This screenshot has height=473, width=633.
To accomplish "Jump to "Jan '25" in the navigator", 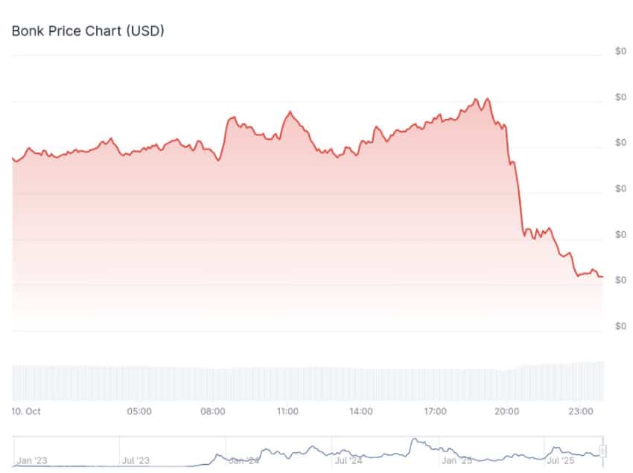I will pos(457,460).
